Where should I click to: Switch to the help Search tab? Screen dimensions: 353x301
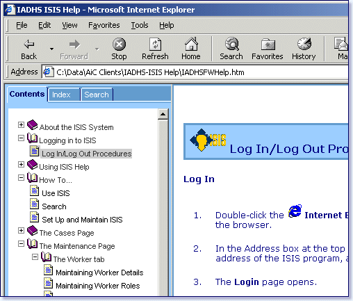pyautogui.click(x=97, y=95)
